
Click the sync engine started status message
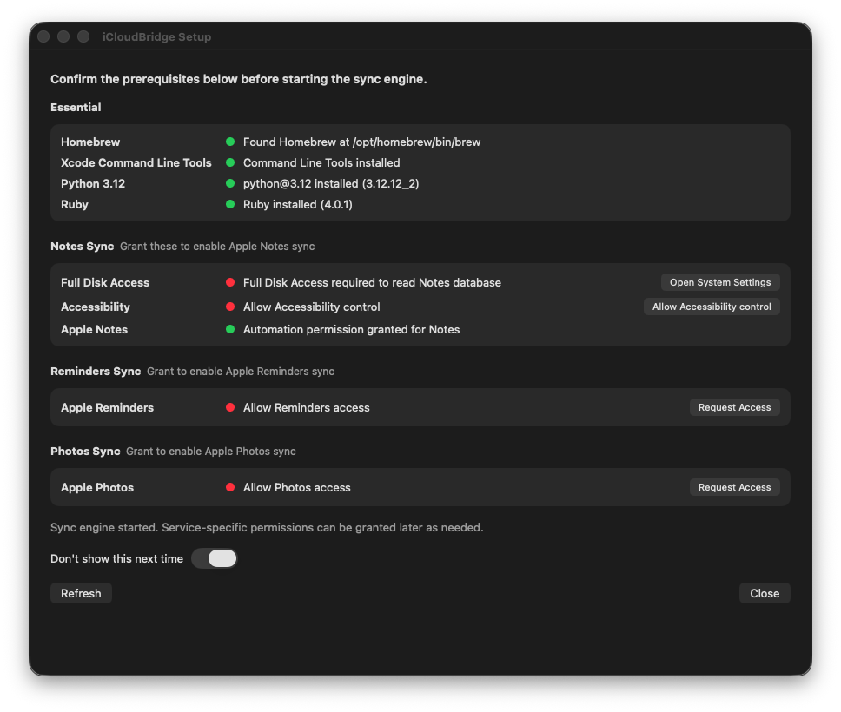click(x=268, y=527)
